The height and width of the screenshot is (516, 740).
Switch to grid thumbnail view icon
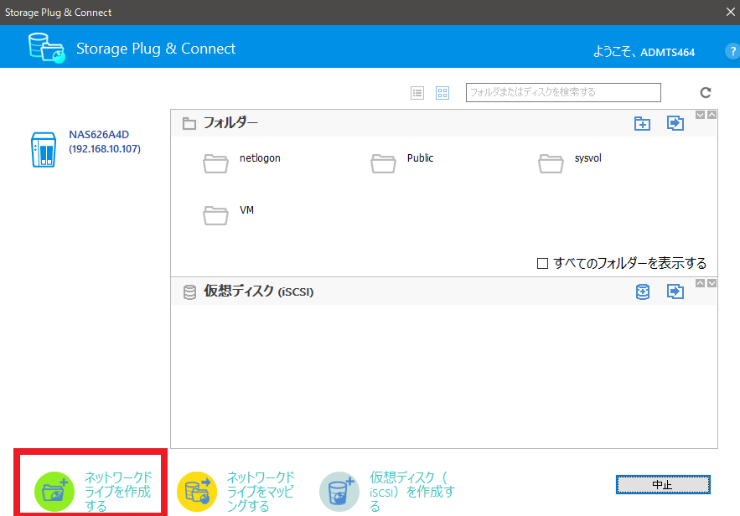tap(442, 93)
